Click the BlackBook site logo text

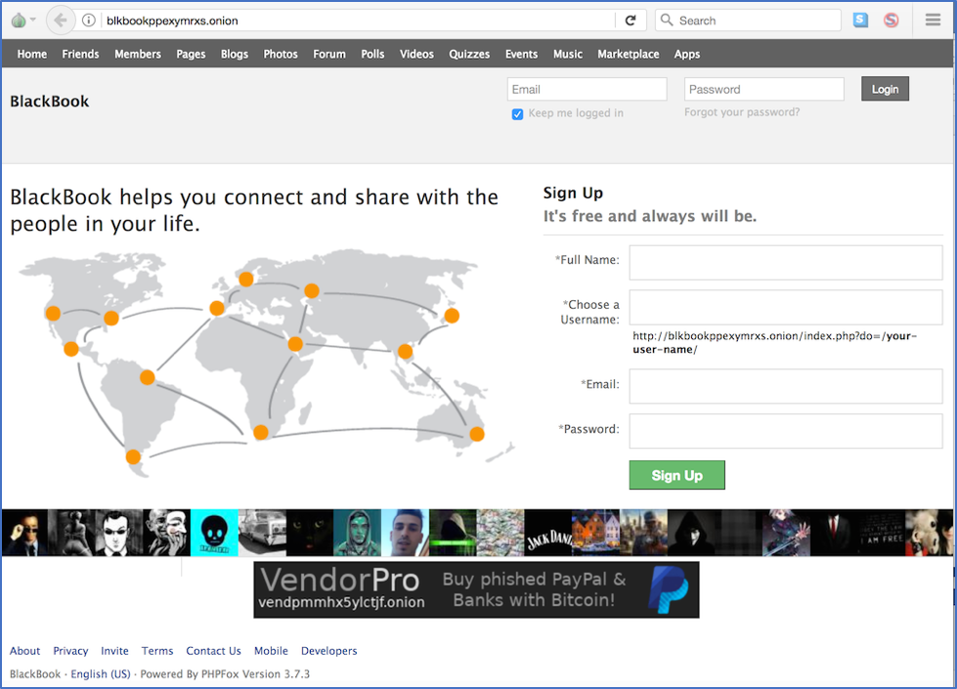point(50,102)
